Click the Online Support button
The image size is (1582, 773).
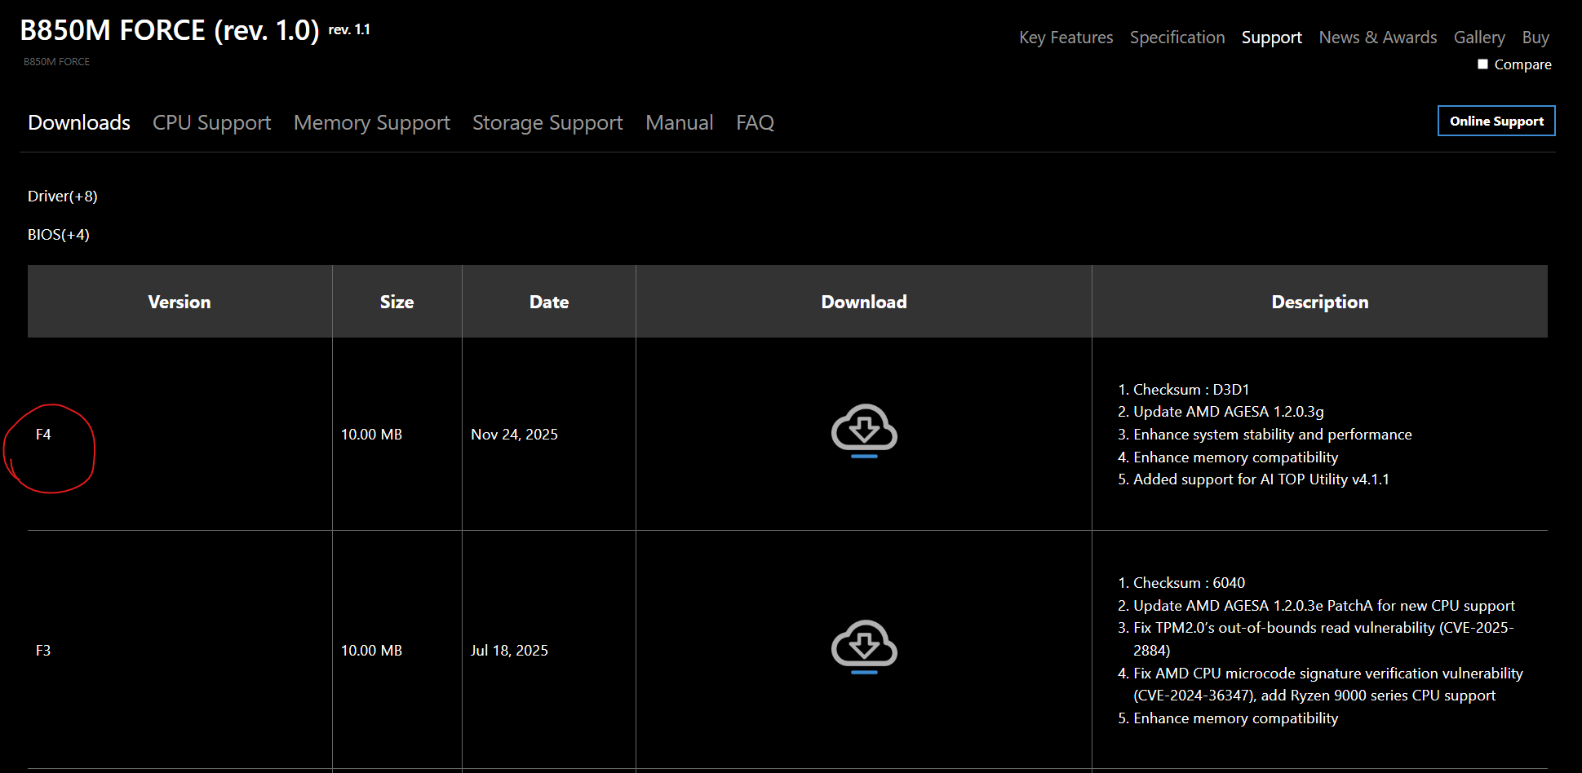(1496, 121)
